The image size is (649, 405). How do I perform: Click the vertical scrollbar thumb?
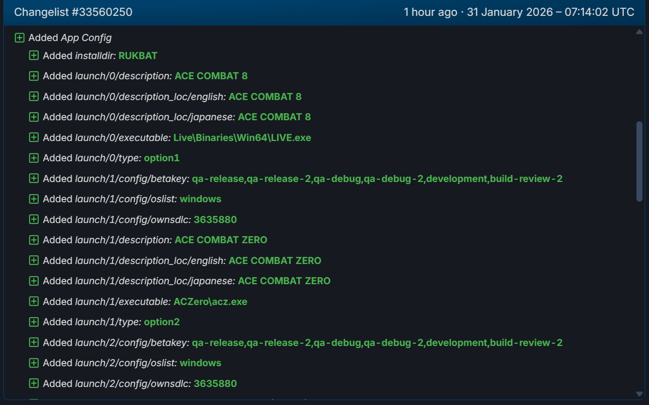[x=640, y=161]
